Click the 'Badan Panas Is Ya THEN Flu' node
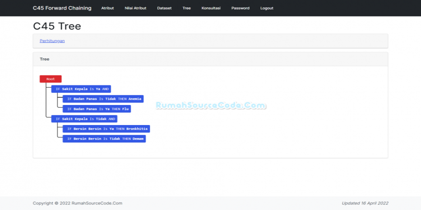The image size is (421, 210). point(97,109)
